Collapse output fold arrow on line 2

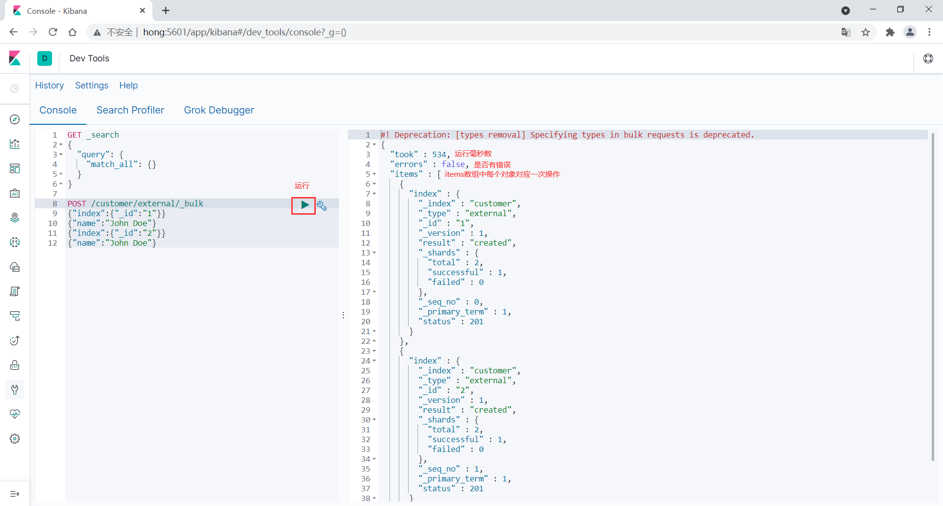(x=374, y=144)
